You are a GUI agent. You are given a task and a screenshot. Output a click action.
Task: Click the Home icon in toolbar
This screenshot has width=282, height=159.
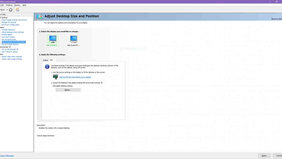tap(17, 10)
